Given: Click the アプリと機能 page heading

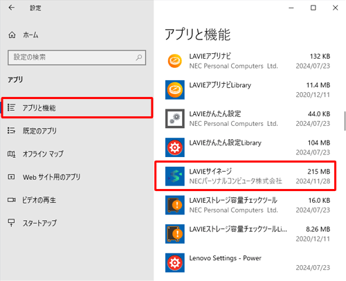Looking at the screenshot, I should click(198, 35).
